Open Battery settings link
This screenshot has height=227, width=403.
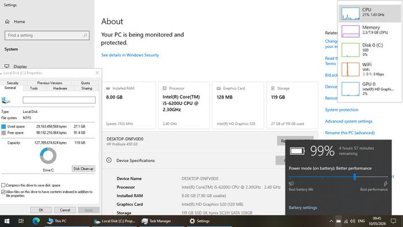(x=303, y=207)
